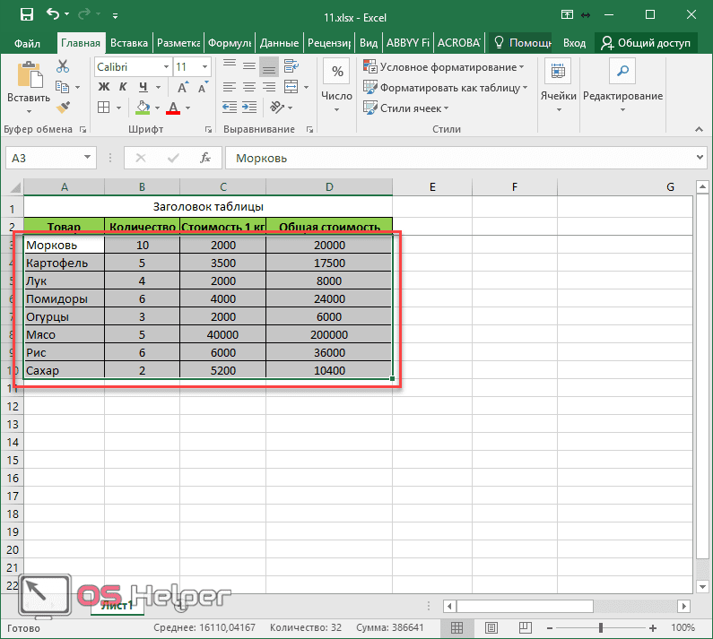The height and width of the screenshot is (639, 713).
Task: Click the Wrap text icon
Action: 291,66
